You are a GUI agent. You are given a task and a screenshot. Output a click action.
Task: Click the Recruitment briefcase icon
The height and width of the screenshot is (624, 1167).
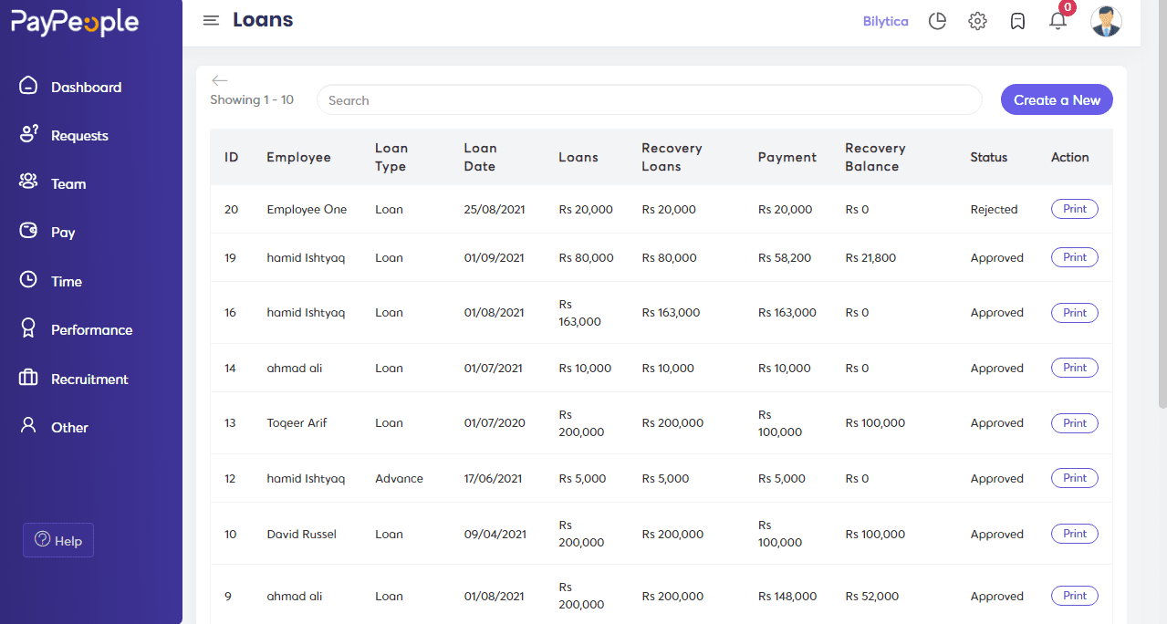[x=28, y=378]
